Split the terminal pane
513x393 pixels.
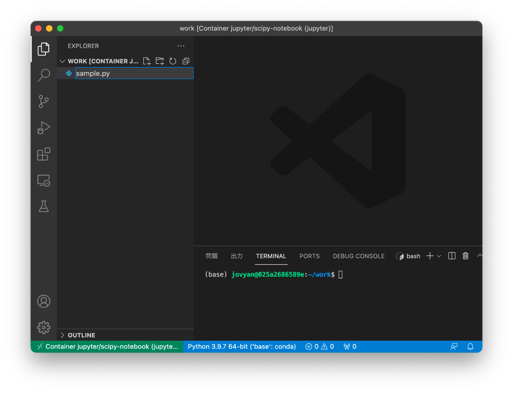coord(452,256)
